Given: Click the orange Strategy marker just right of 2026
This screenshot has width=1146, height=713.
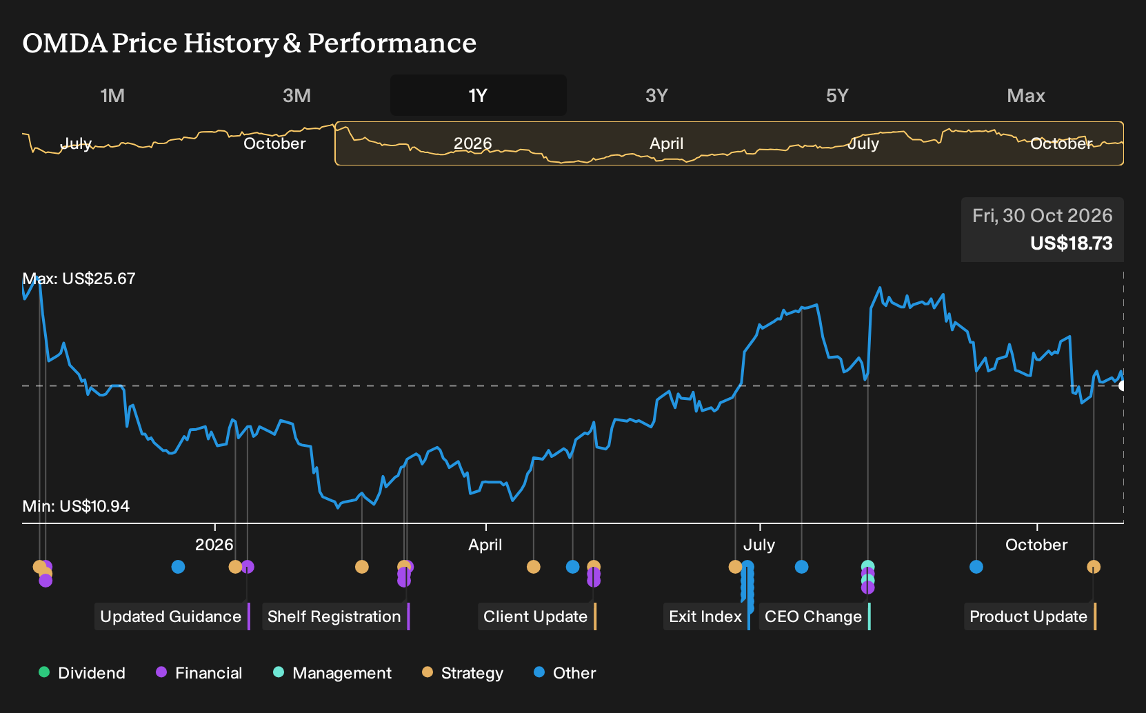Looking at the screenshot, I should click(x=235, y=567).
